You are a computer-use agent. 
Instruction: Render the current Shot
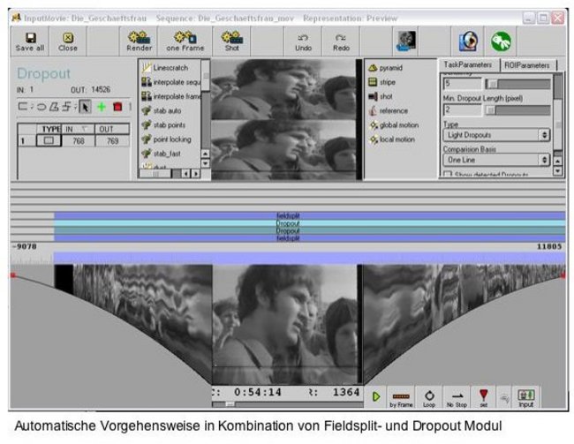point(231,41)
